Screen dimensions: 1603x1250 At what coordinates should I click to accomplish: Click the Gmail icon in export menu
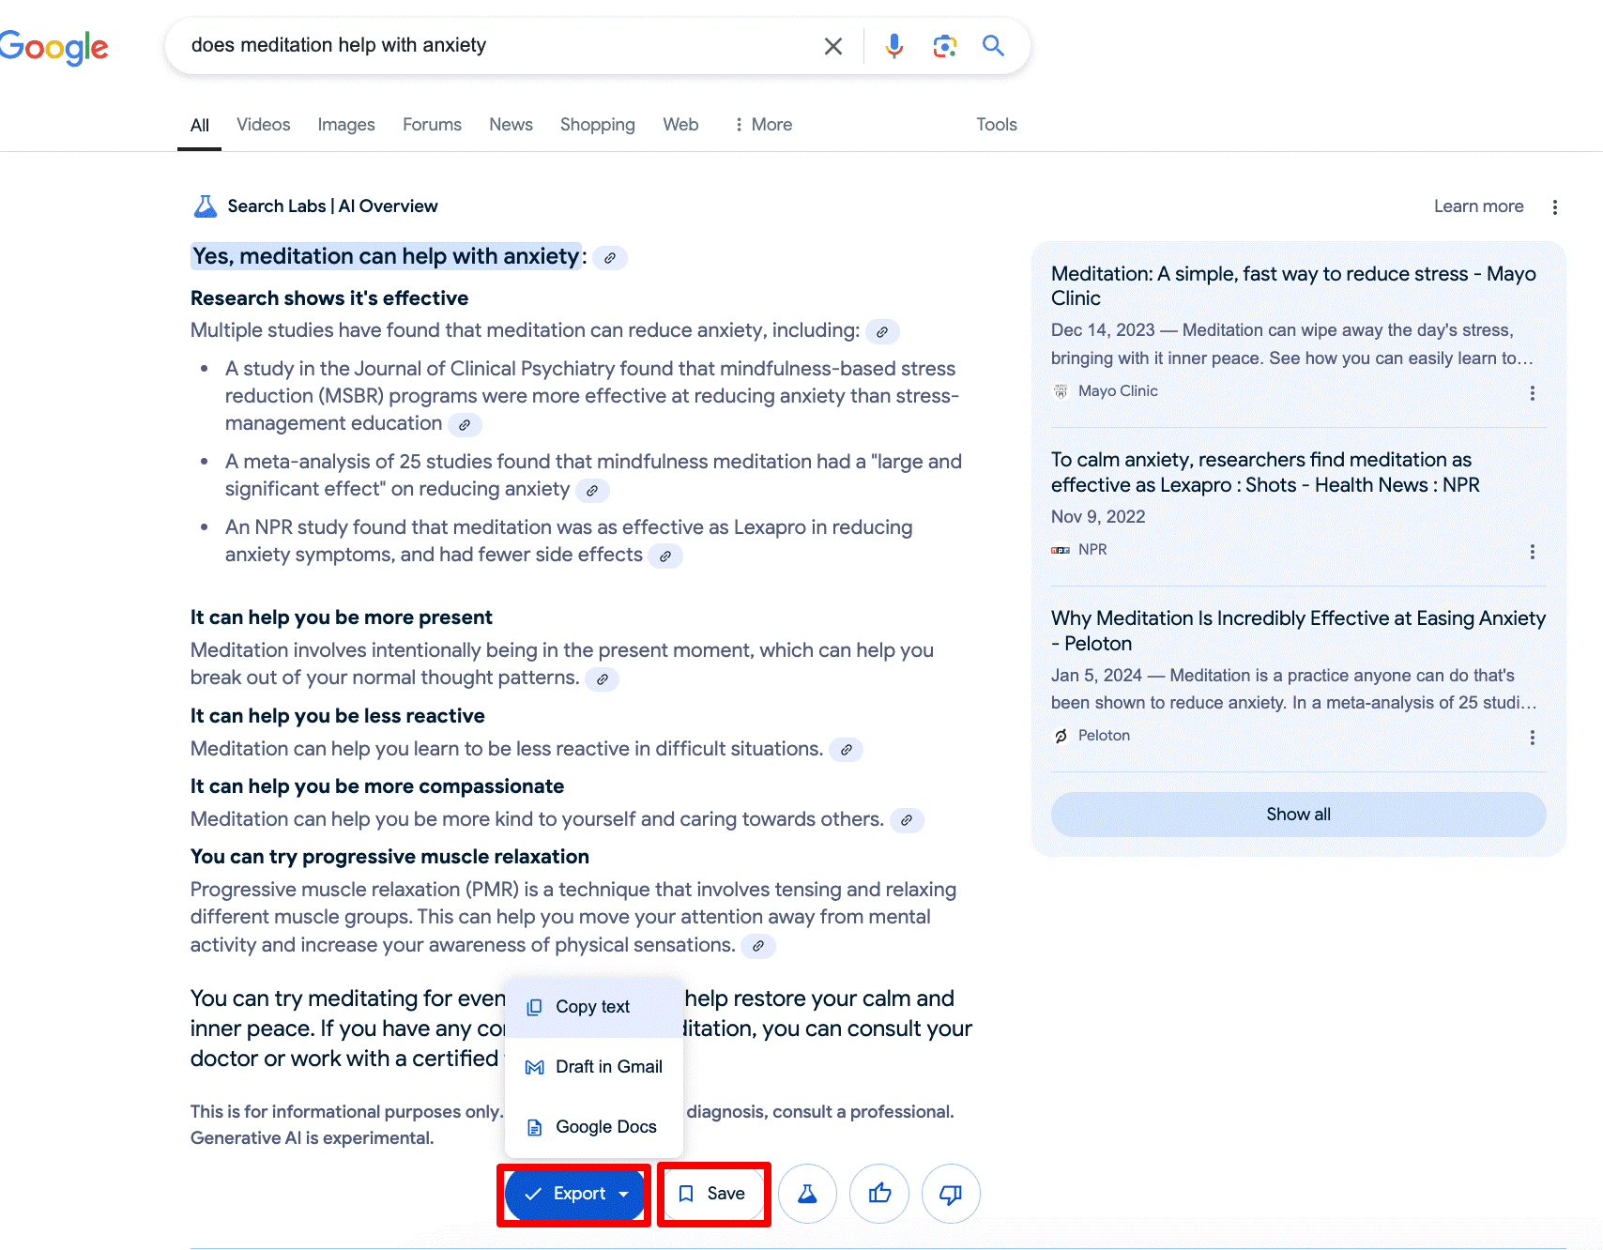[x=535, y=1067]
